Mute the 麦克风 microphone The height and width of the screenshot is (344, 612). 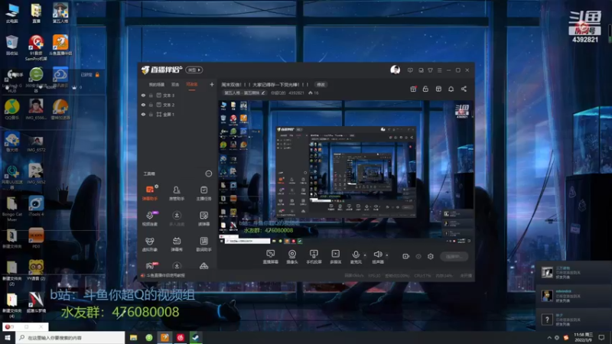356,257
